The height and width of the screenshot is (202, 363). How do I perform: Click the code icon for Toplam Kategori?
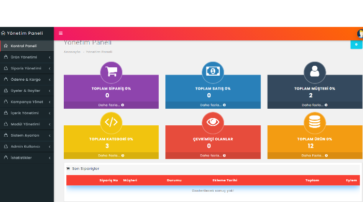click(x=111, y=122)
